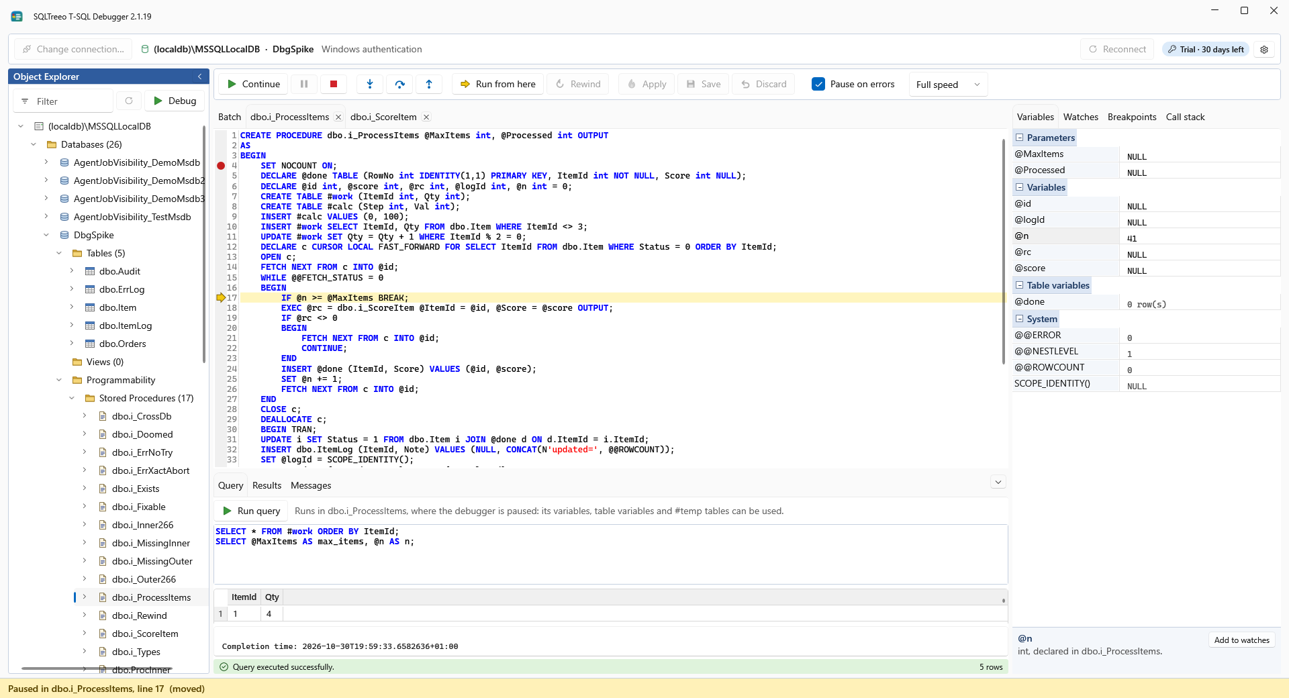The width and height of the screenshot is (1289, 698).
Task: Click the Object Explorer vertical scrollbar
Action: click(x=204, y=245)
